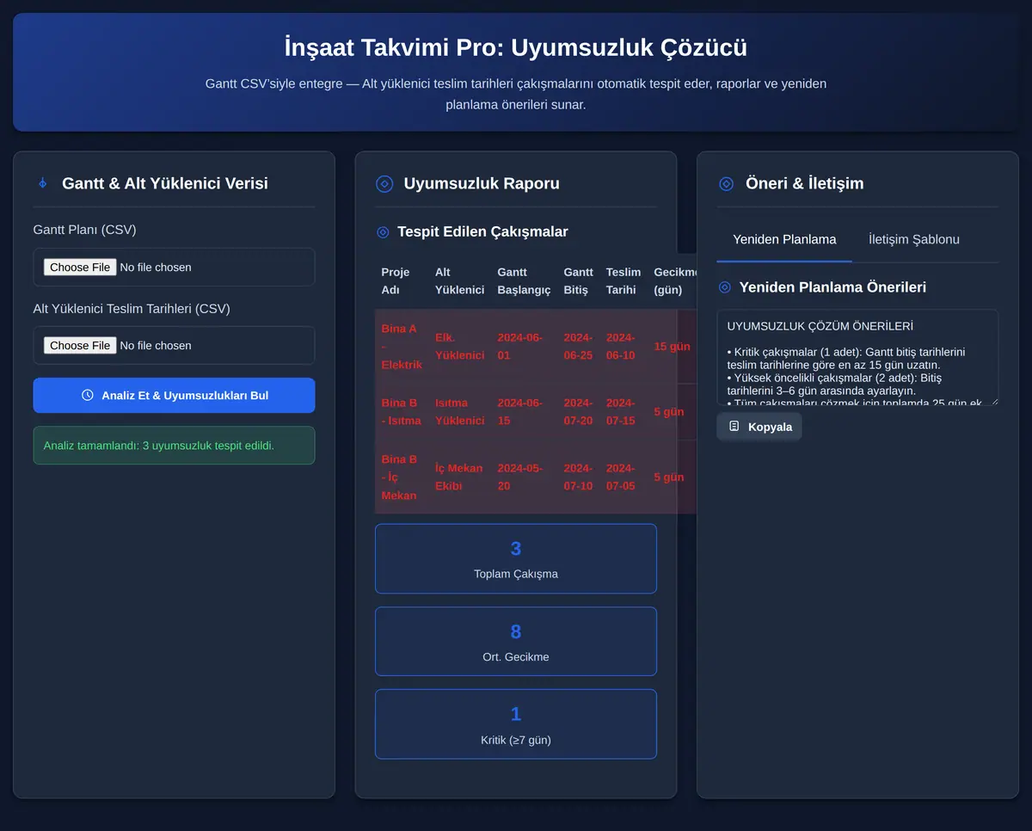Click the Gecikme (gün) column header

tap(674, 281)
